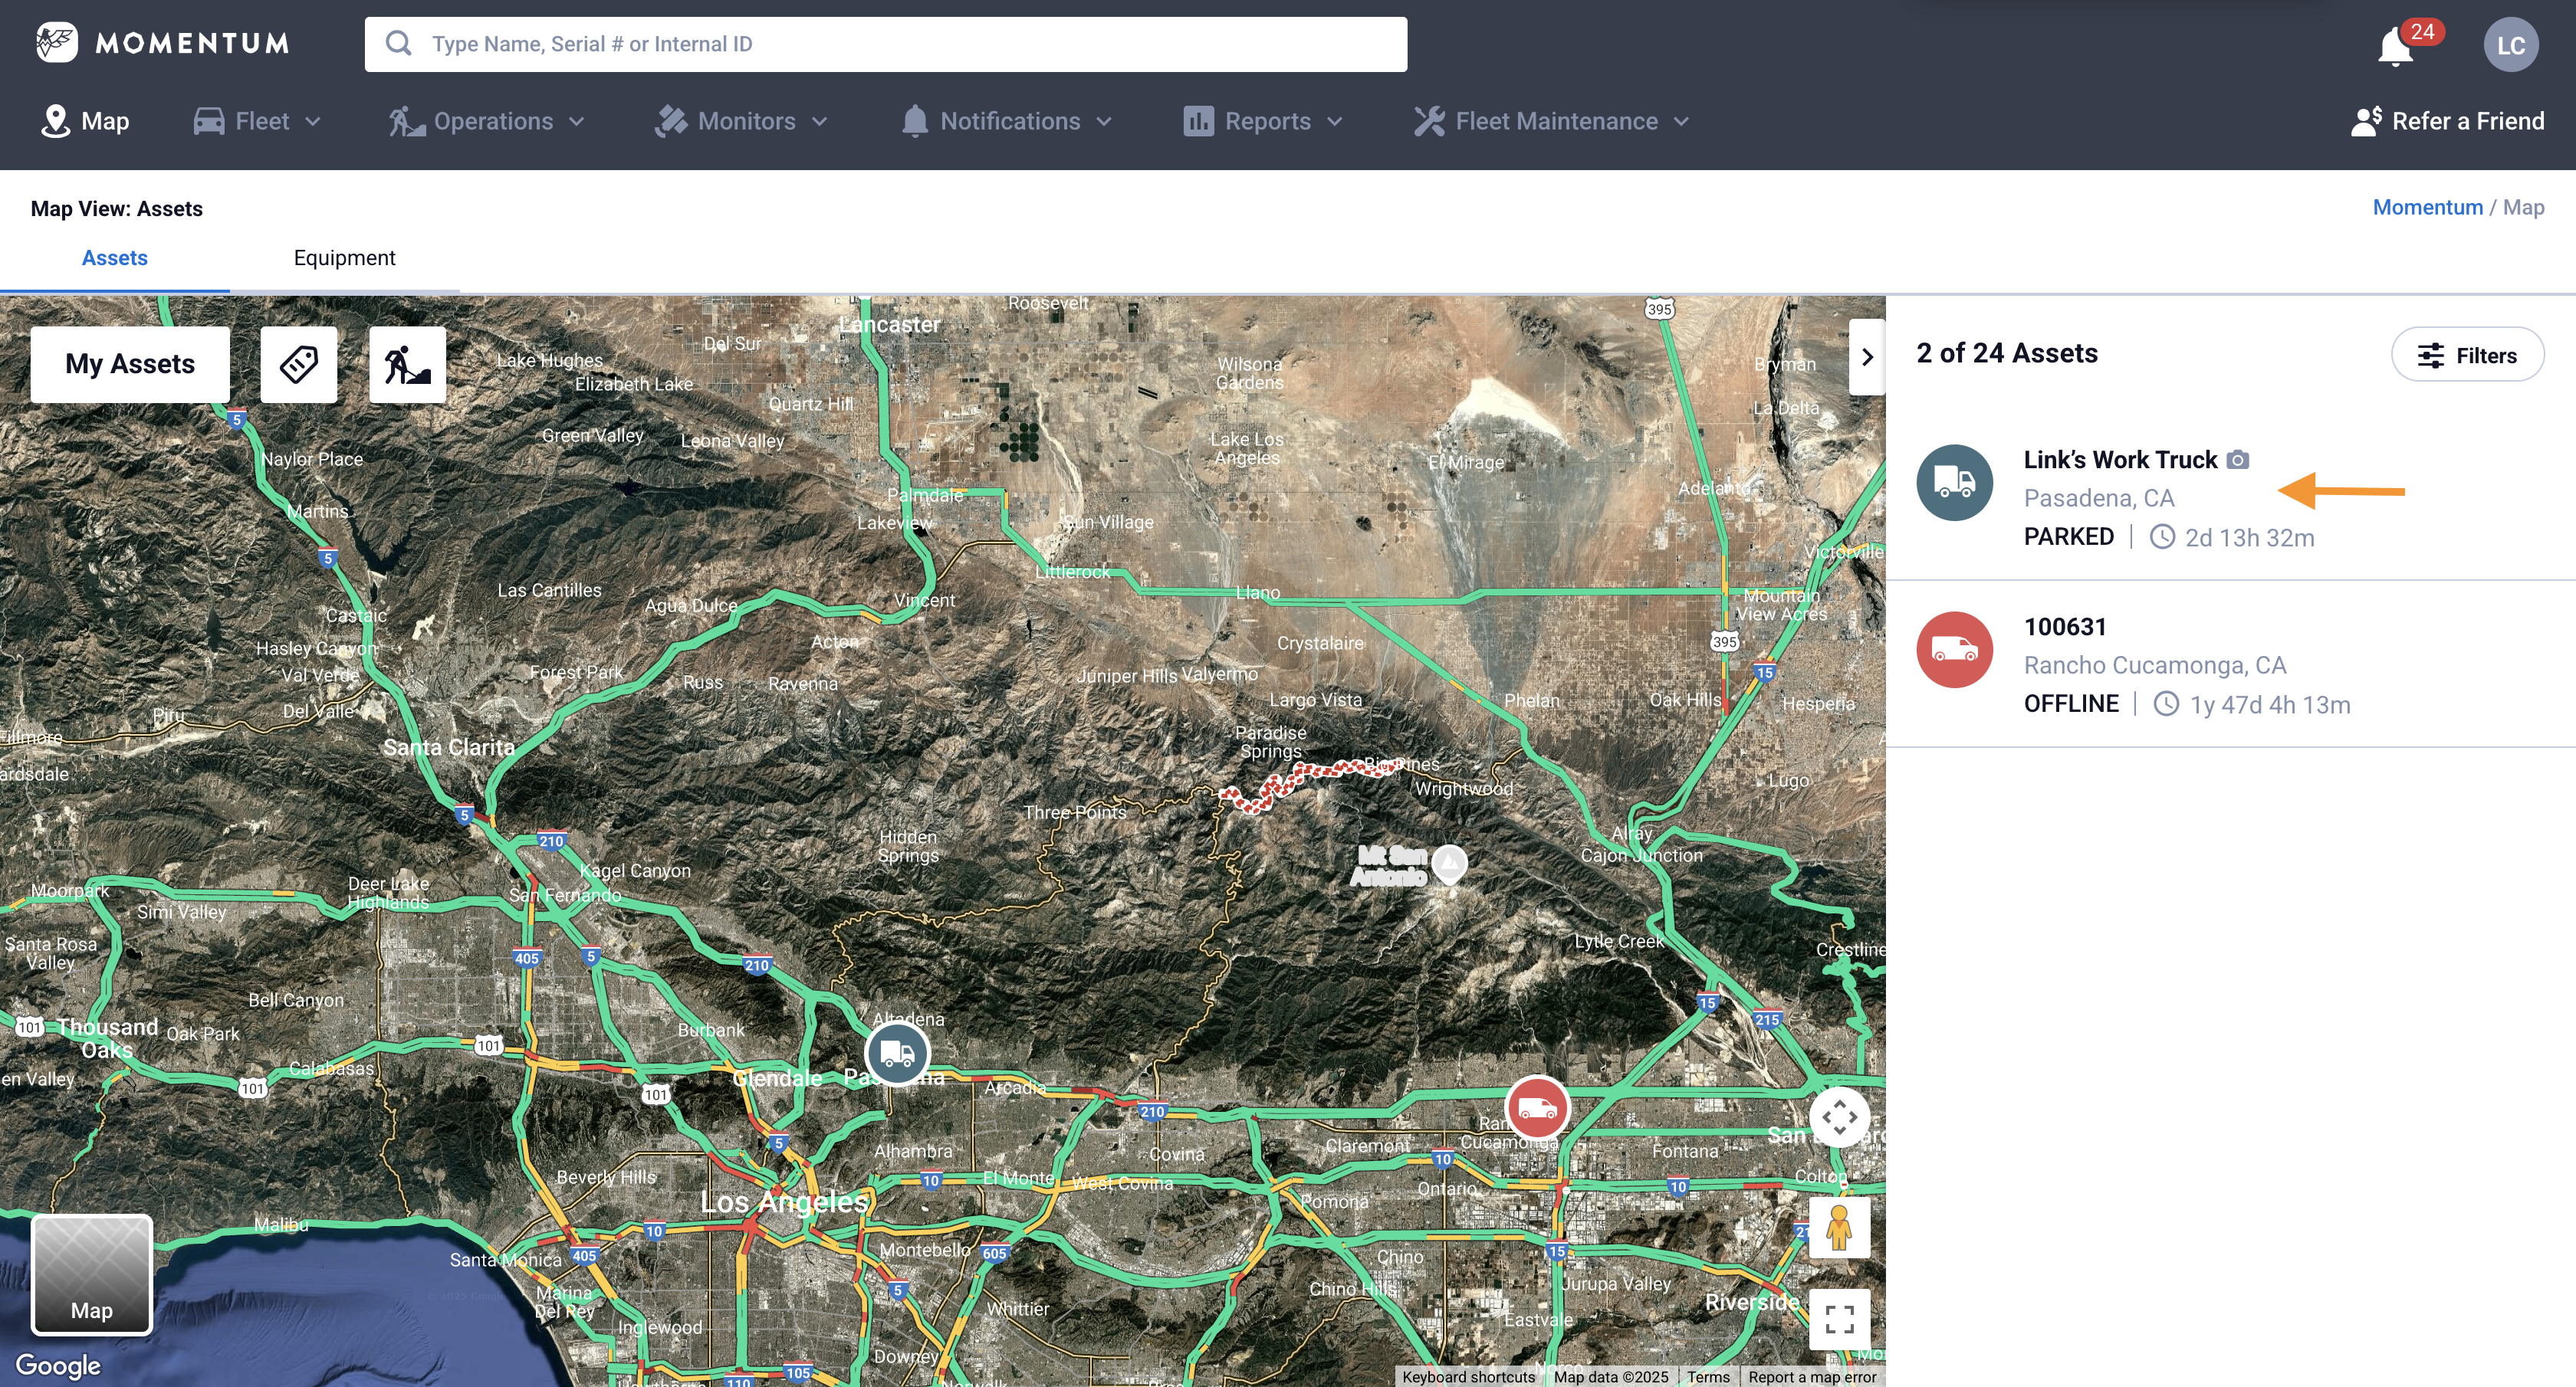
Task: Select the Assets tab
Action: tap(114, 257)
